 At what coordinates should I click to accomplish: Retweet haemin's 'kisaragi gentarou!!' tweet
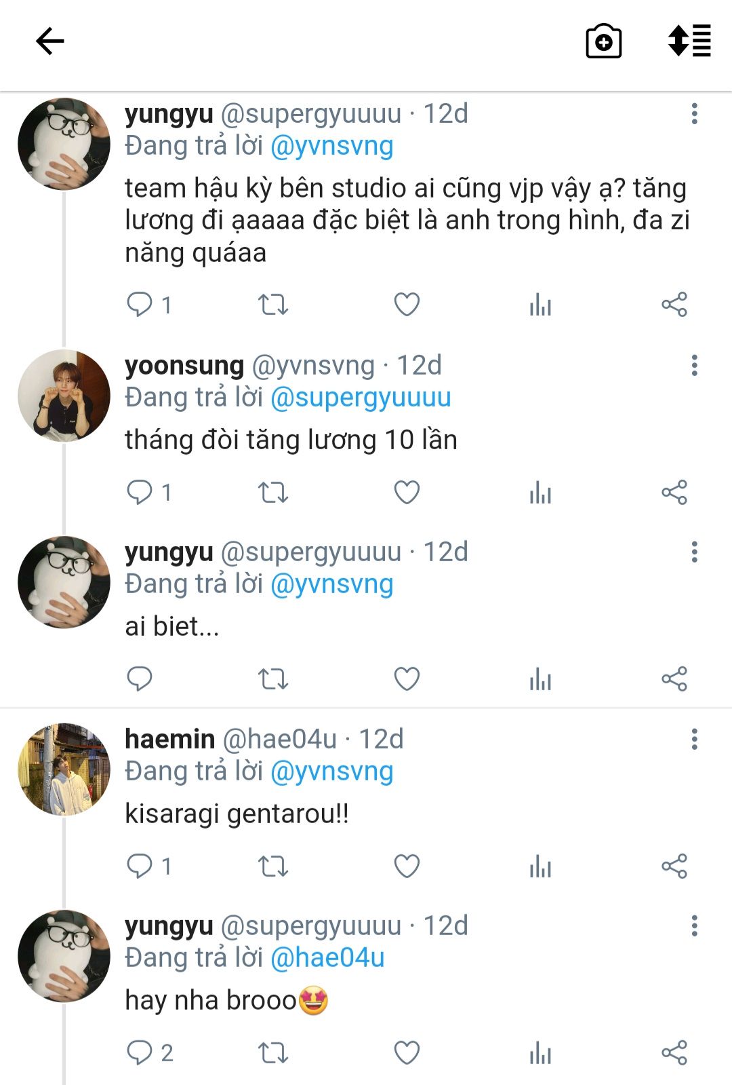point(273,866)
